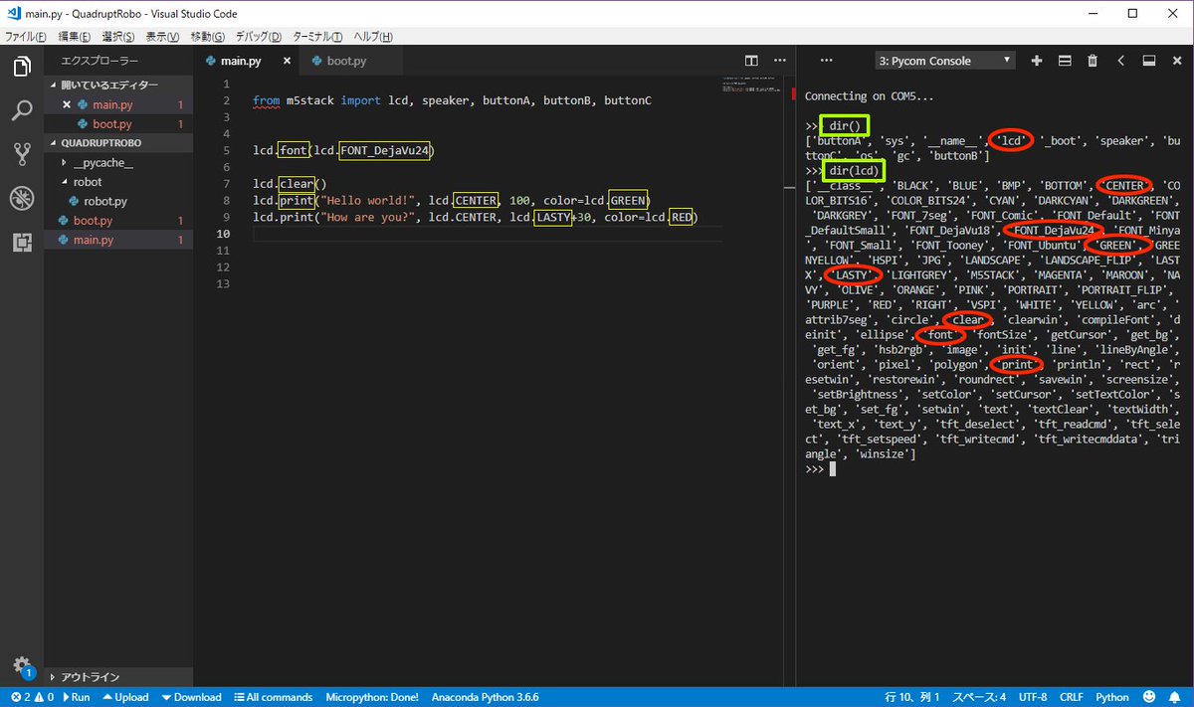This screenshot has height=707, width=1194.
Task: Close the main.py editor tab
Action: [x=288, y=62]
